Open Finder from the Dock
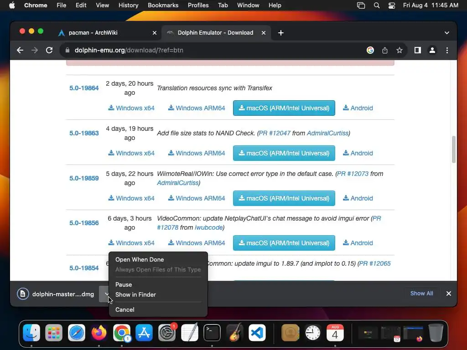 click(31, 332)
